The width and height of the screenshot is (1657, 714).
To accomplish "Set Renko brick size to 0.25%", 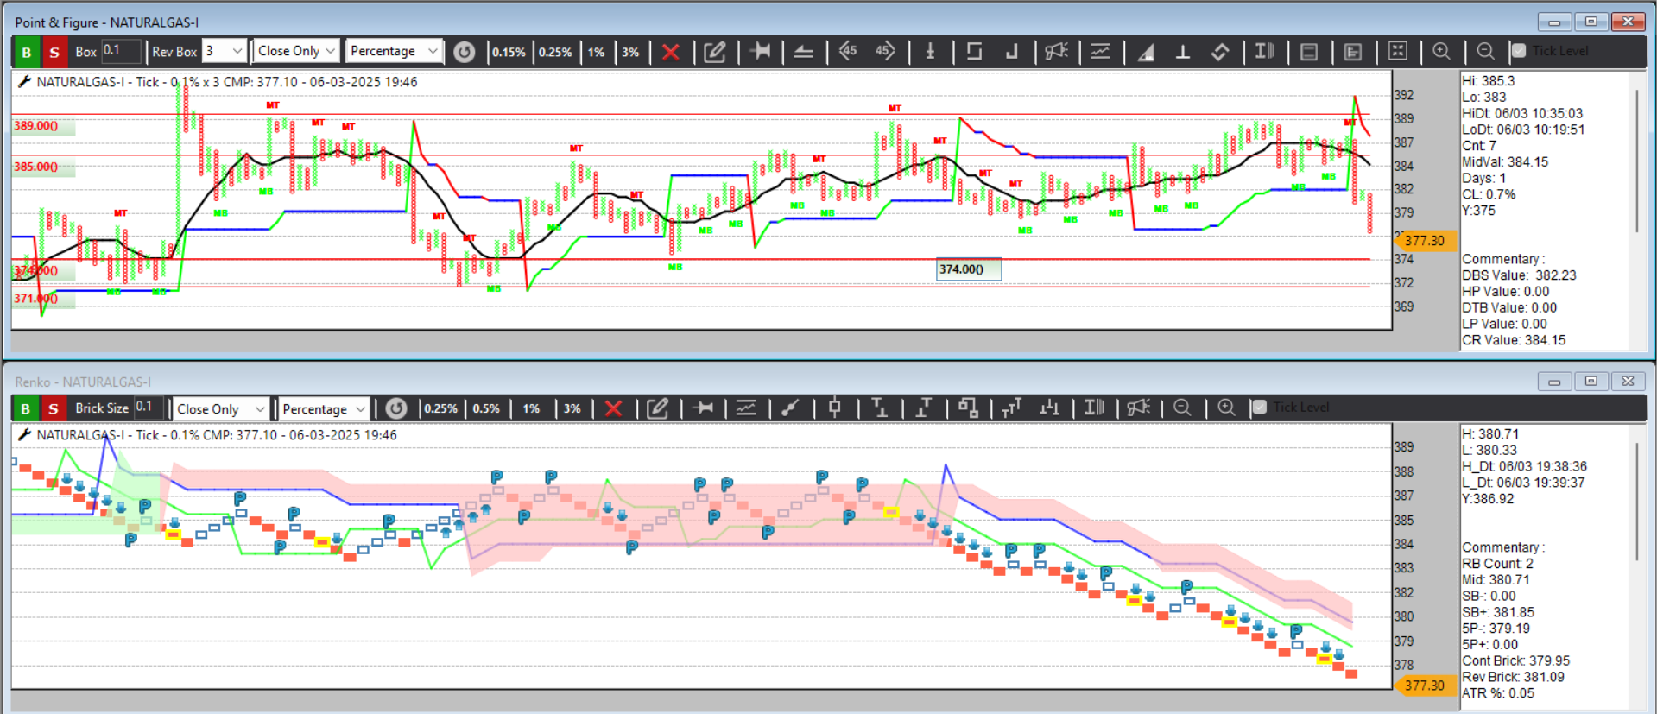I will [x=440, y=408].
